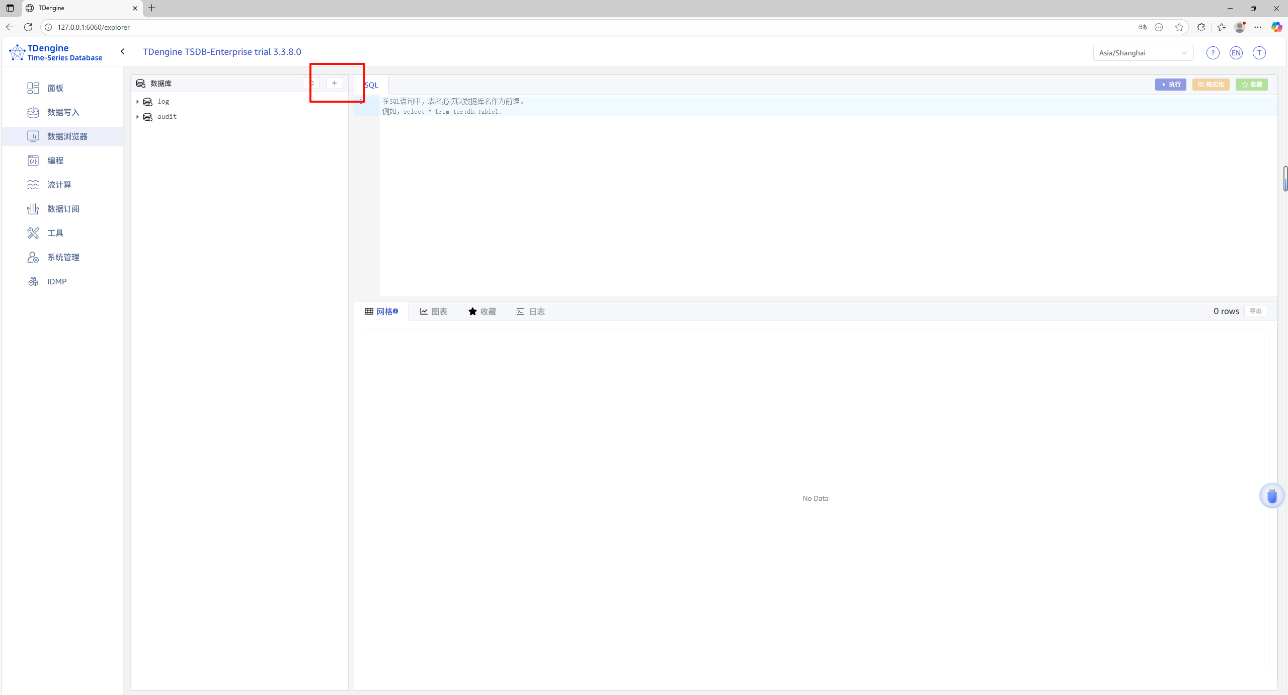Expand the log database tree node
This screenshot has height=695, width=1288.
tap(137, 102)
